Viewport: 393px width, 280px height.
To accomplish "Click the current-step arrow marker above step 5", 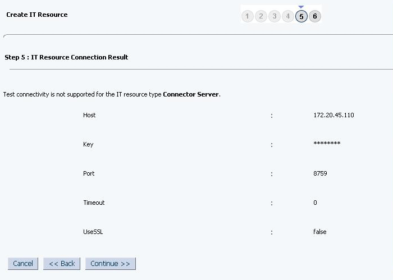I will coord(301,7).
